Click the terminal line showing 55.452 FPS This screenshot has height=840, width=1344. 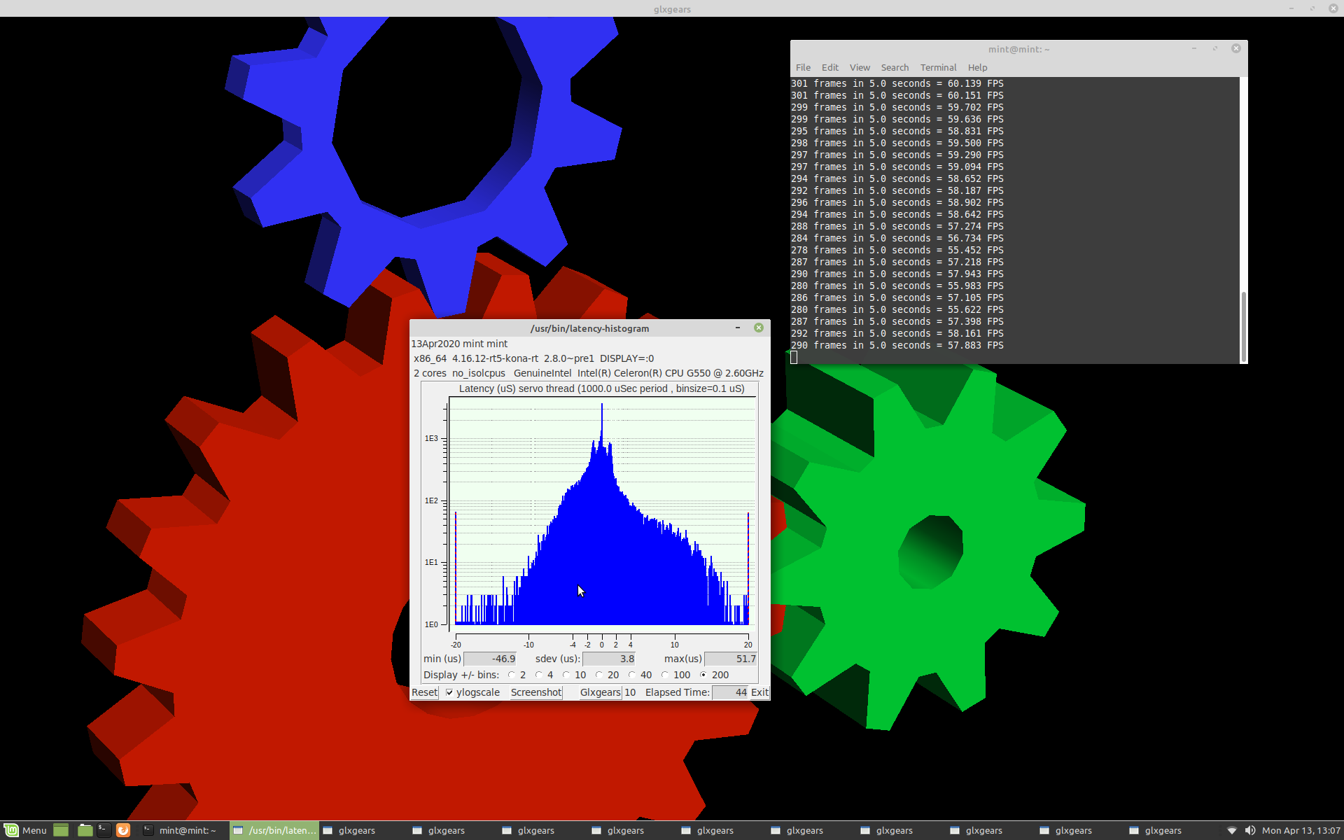click(897, 250)
